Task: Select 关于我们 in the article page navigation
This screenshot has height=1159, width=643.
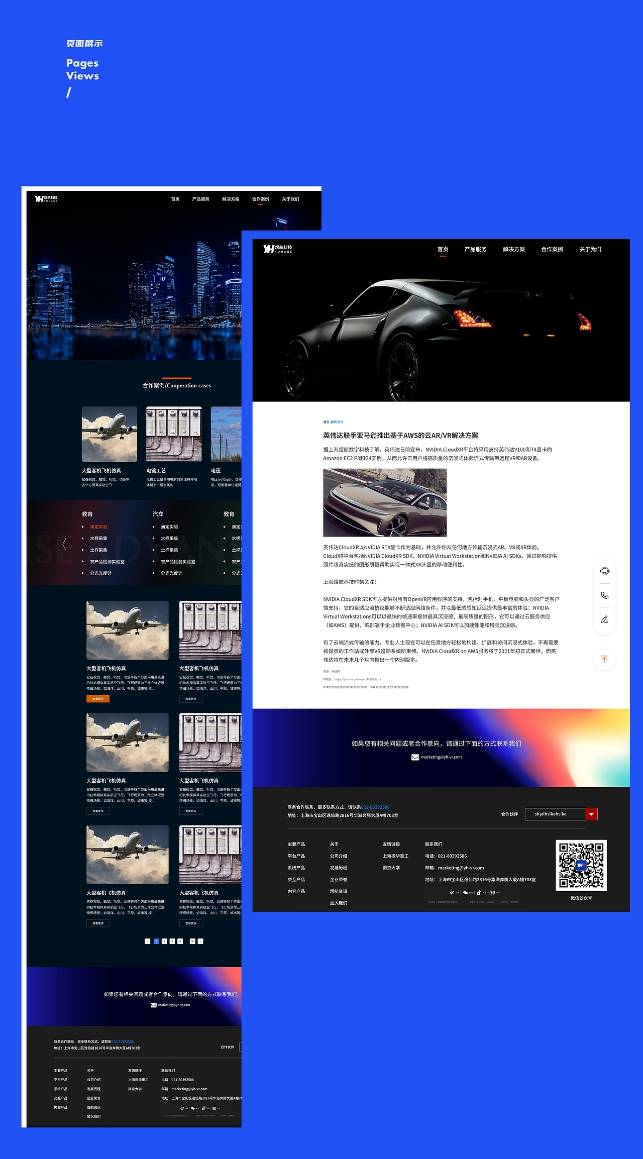Action: point(590,249)
